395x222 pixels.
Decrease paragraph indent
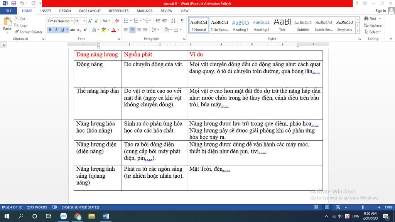pyautogui.click(x=158, y=21)
